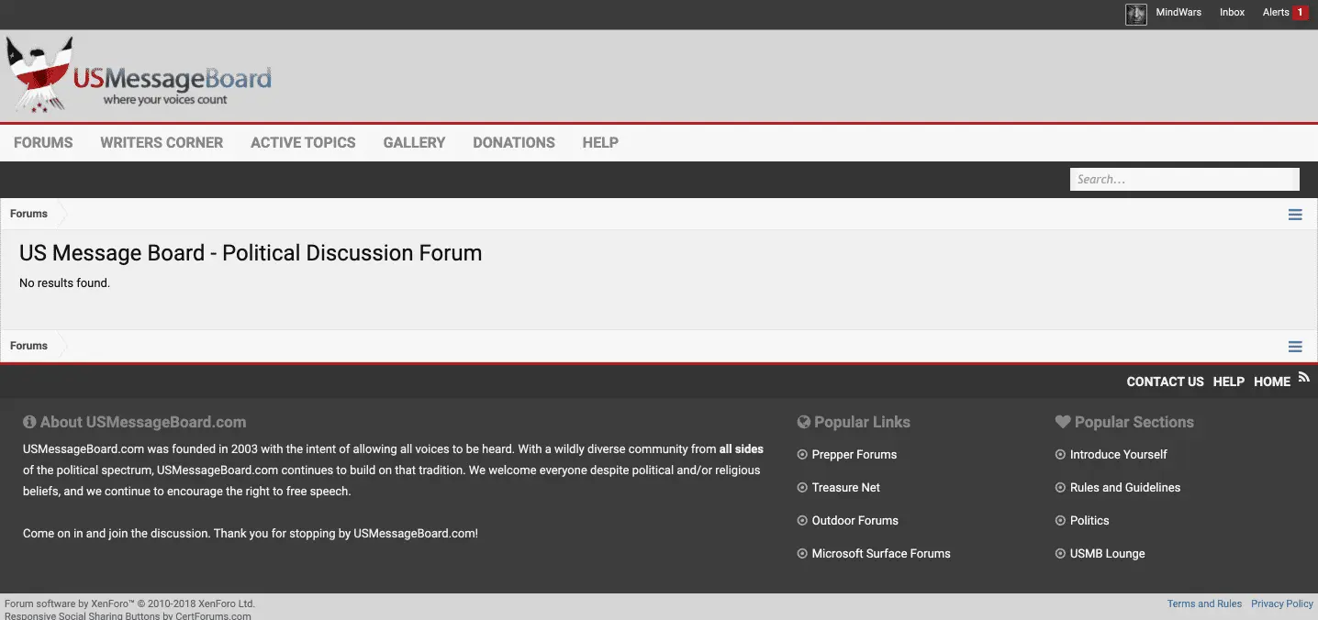The width and height of the screenshot is (1318, 620).
Task: Open the lower breadcrumb hamburger menu icon
Action: 1295,347
